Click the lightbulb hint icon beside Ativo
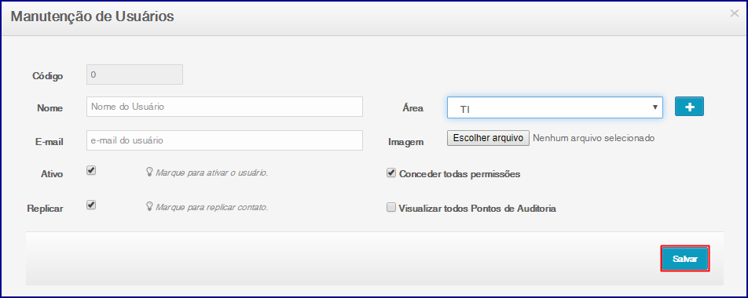 (x=149, y=173)
